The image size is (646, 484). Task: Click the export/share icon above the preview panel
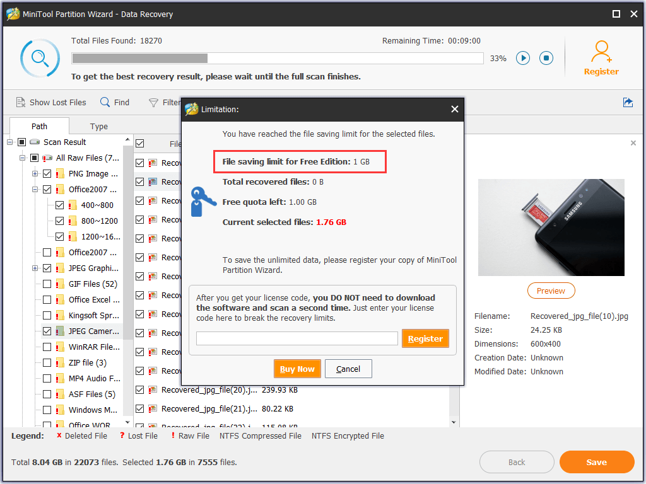point(628,102)
